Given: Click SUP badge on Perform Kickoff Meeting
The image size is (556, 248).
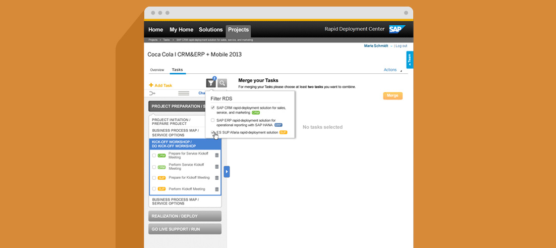Looking at the screenshot, I should 161,189.
